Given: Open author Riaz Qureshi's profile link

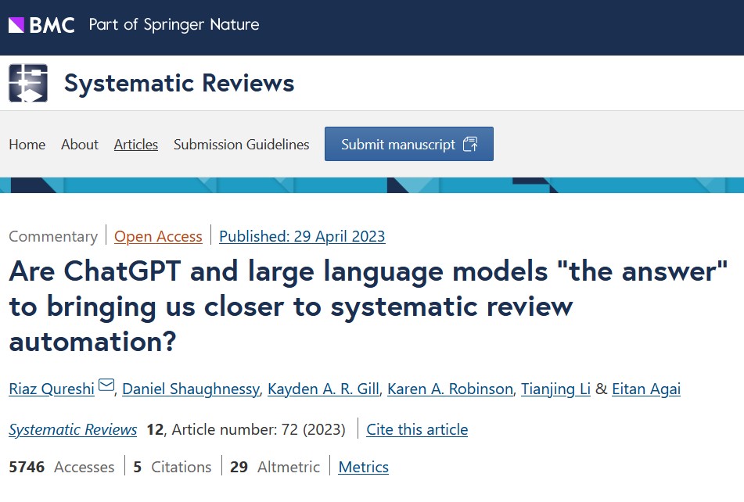Looking at the screenshot, I should coord(52,389).
